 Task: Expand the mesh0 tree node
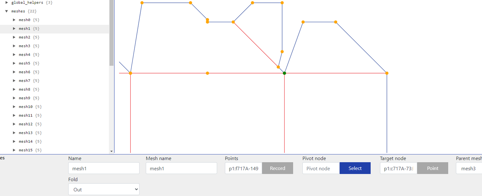coord(14,20)
